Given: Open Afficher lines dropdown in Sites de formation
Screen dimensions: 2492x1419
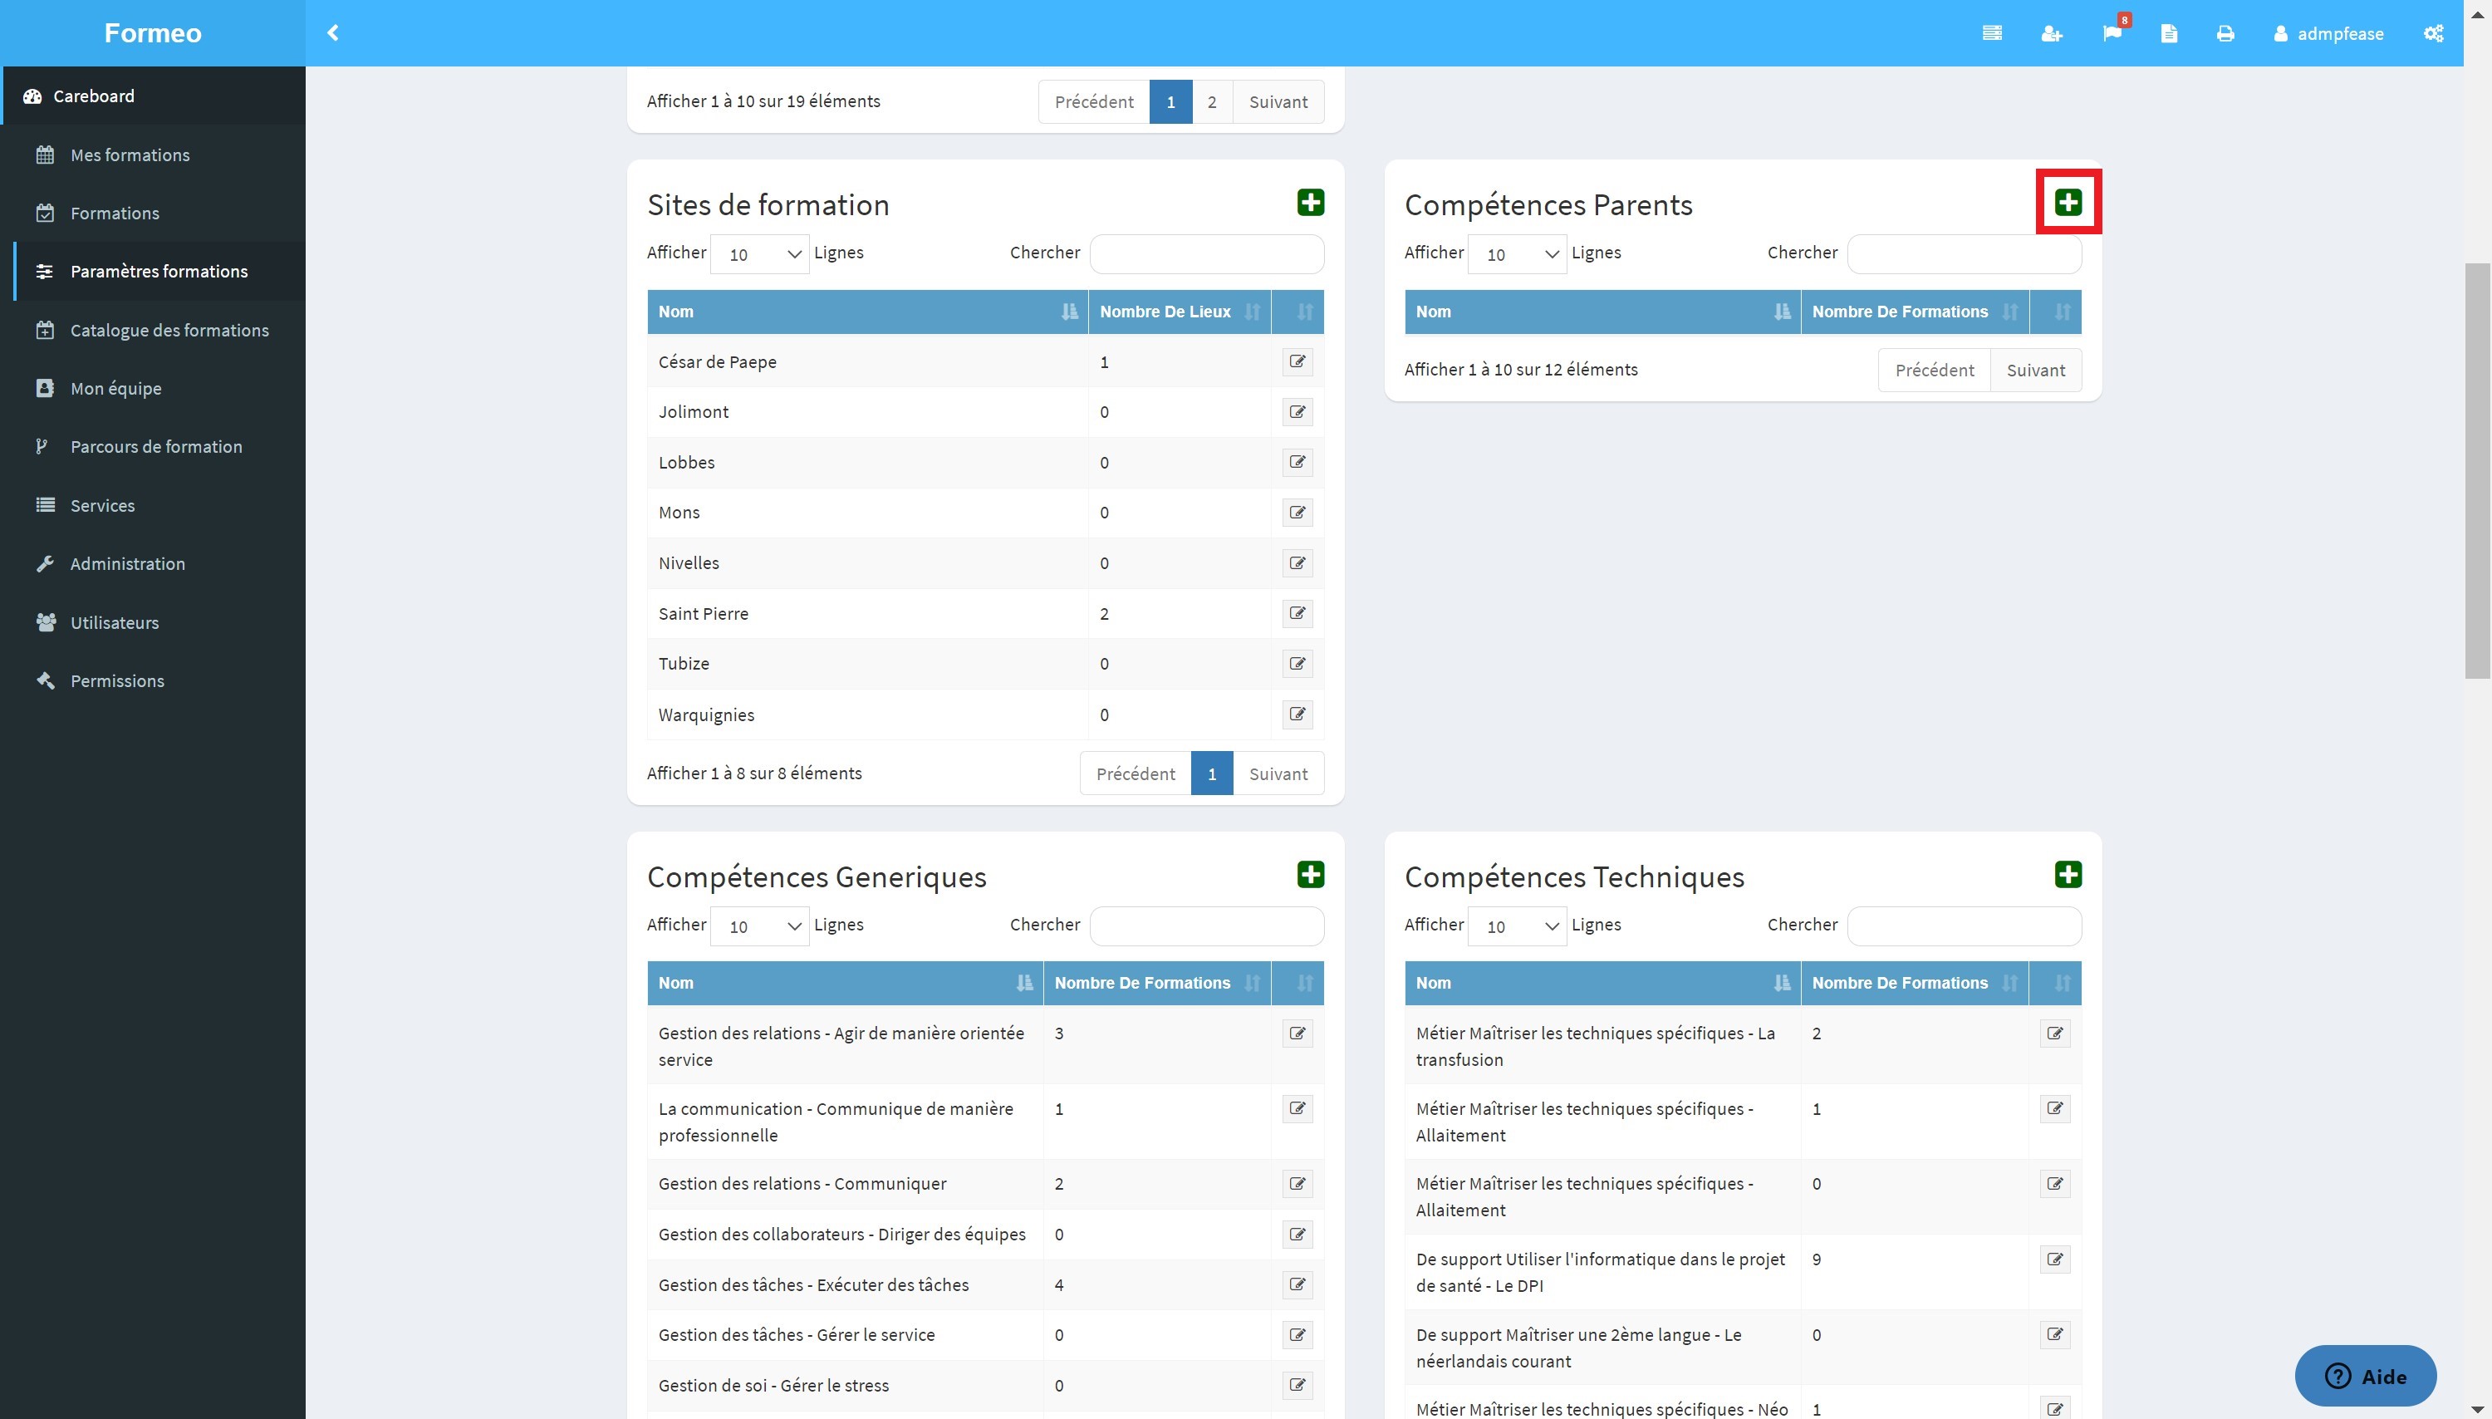Looking at the screenshot, I should (x=760, y=254).
